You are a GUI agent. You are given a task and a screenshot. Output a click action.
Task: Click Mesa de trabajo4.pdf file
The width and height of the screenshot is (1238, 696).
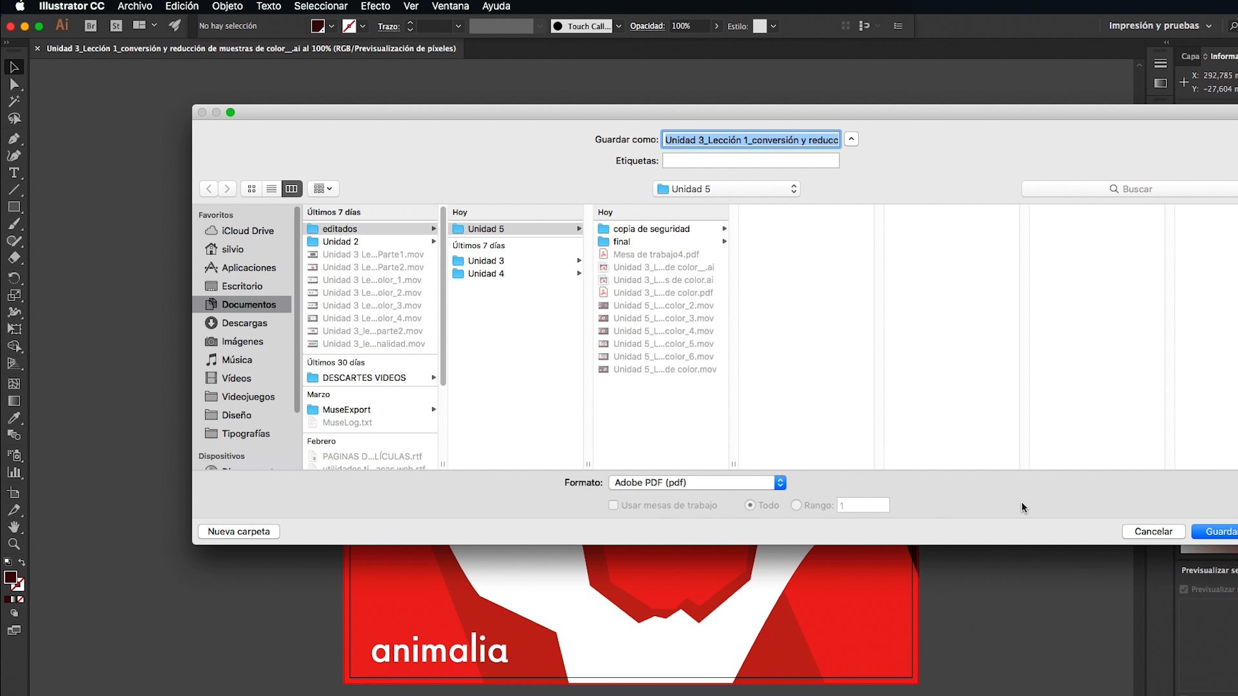coord(662,255)
